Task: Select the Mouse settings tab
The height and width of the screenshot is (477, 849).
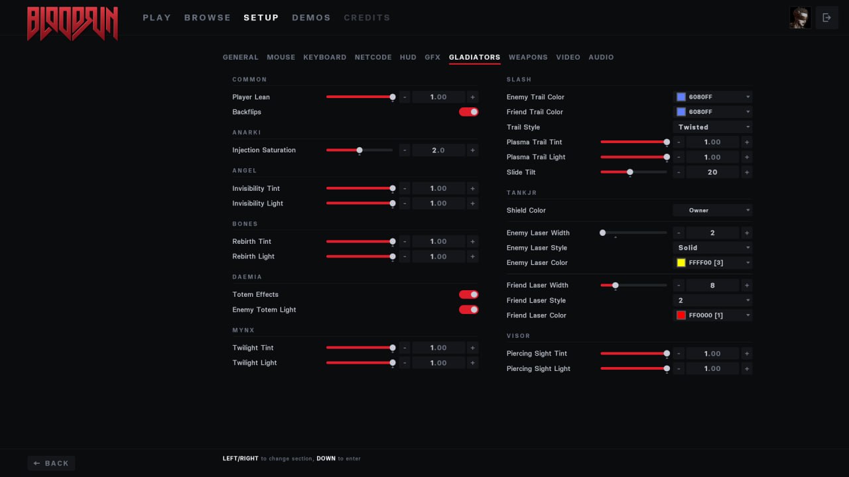Action: (281, 58)
